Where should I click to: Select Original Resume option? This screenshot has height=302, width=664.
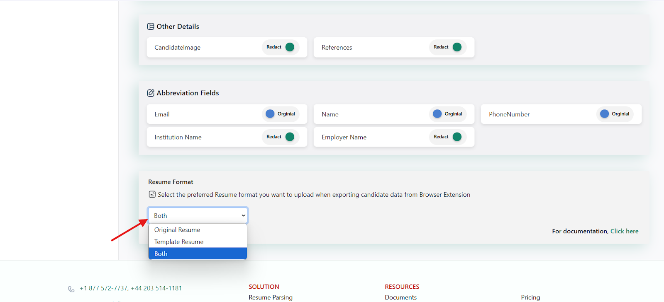pos(198,230)
